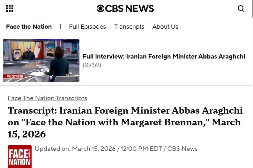Play the Araghchi interview video thumbnail
Screen dimensions: 253x168
41,60
